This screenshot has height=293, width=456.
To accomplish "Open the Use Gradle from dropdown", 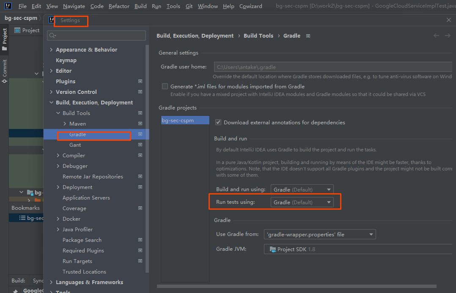I will click(x=320, y=234).
